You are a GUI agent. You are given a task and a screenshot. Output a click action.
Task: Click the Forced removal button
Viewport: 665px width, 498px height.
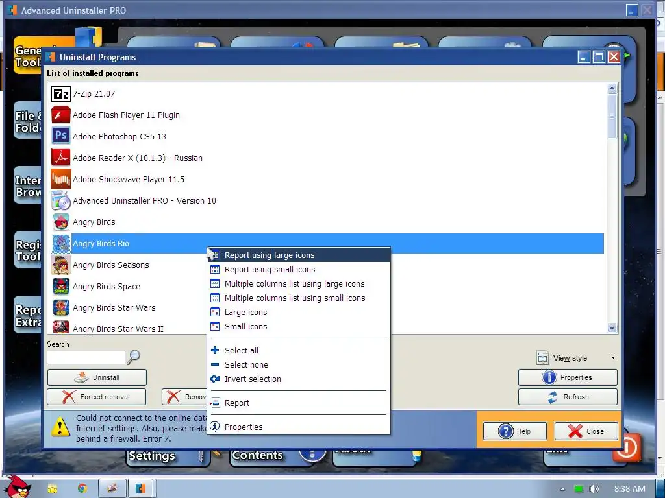(96, 397)
